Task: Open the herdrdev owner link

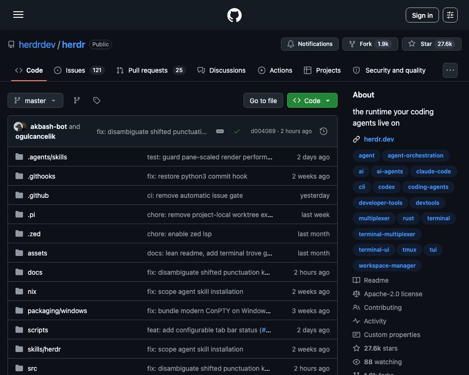Action: point(37,45)
